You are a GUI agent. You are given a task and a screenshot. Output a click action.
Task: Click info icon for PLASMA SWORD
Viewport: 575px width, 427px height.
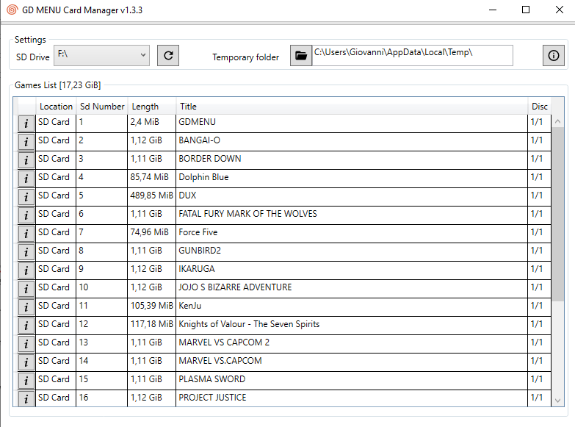(26, 381)
